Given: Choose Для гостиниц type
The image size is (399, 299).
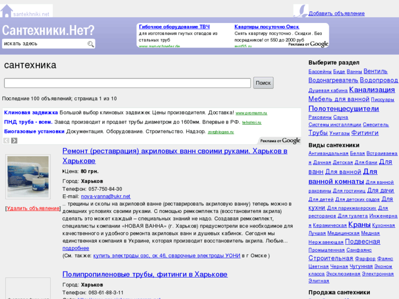Looking at the screenshot, I should [349, 191].
